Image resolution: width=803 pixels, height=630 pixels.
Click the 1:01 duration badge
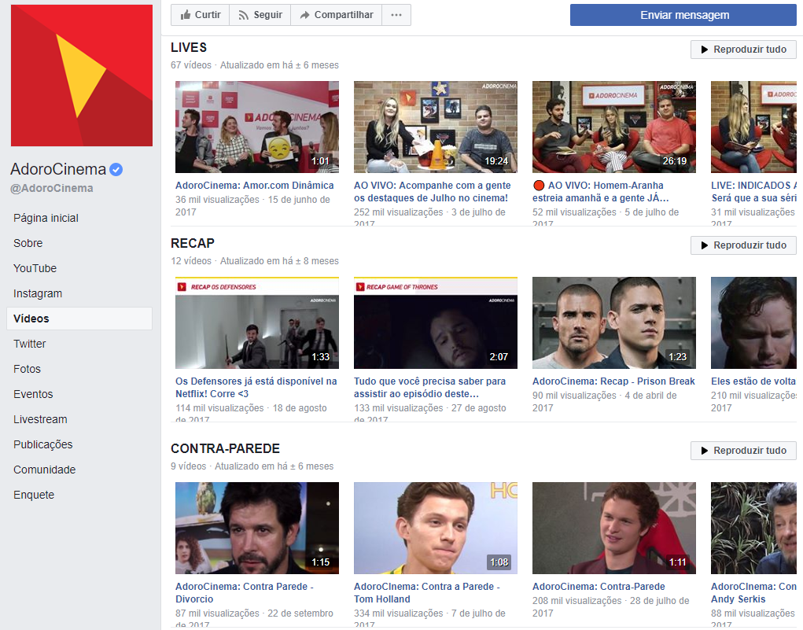click(x=320, y=160)
